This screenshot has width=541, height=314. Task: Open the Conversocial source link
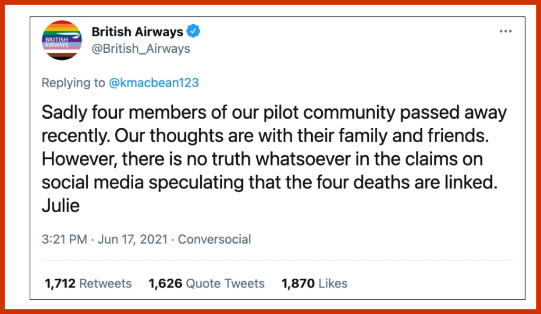coord(214,239)
